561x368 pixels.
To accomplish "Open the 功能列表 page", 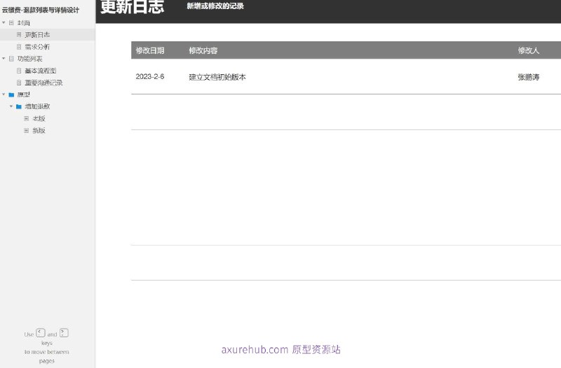I will [29, 59].
